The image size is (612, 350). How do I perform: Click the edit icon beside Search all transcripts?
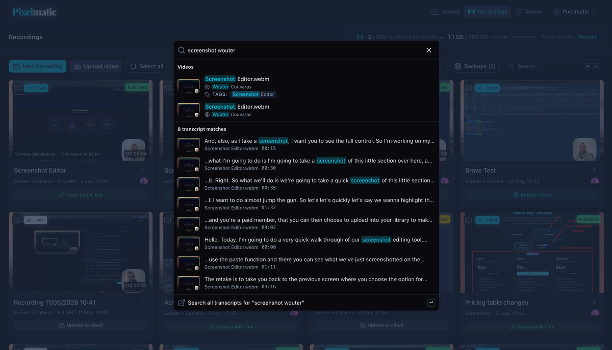tap(181, 303)
